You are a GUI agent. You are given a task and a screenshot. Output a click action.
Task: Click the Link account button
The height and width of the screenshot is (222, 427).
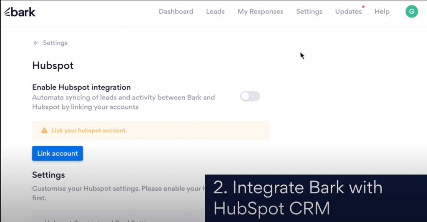pos(58,153)
